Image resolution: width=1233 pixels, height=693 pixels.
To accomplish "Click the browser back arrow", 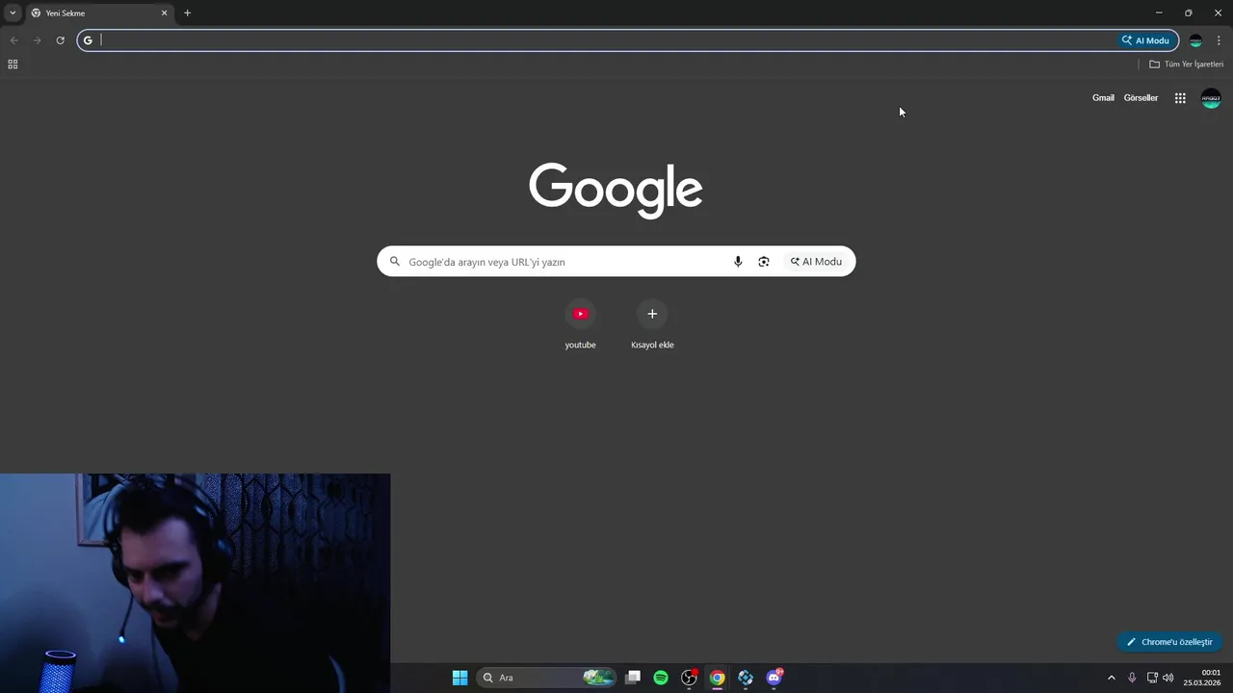I will coord(14,40).
